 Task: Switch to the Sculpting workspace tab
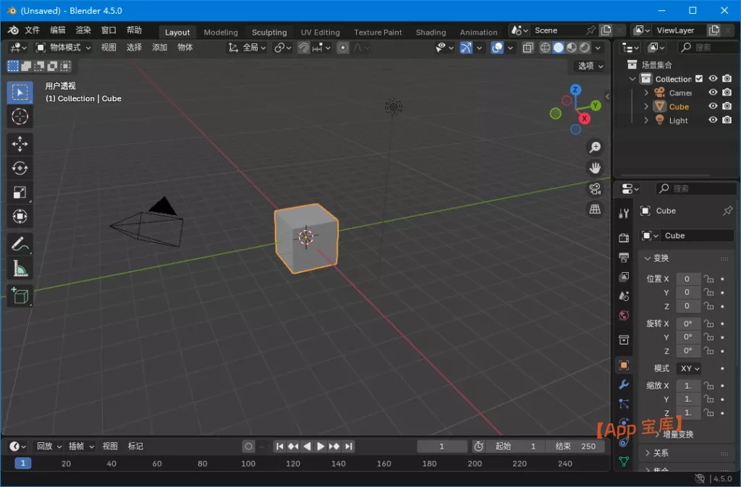coord(269,32)
